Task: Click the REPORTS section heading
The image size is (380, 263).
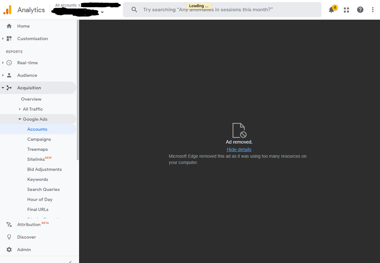Action: tap(14, 52)
